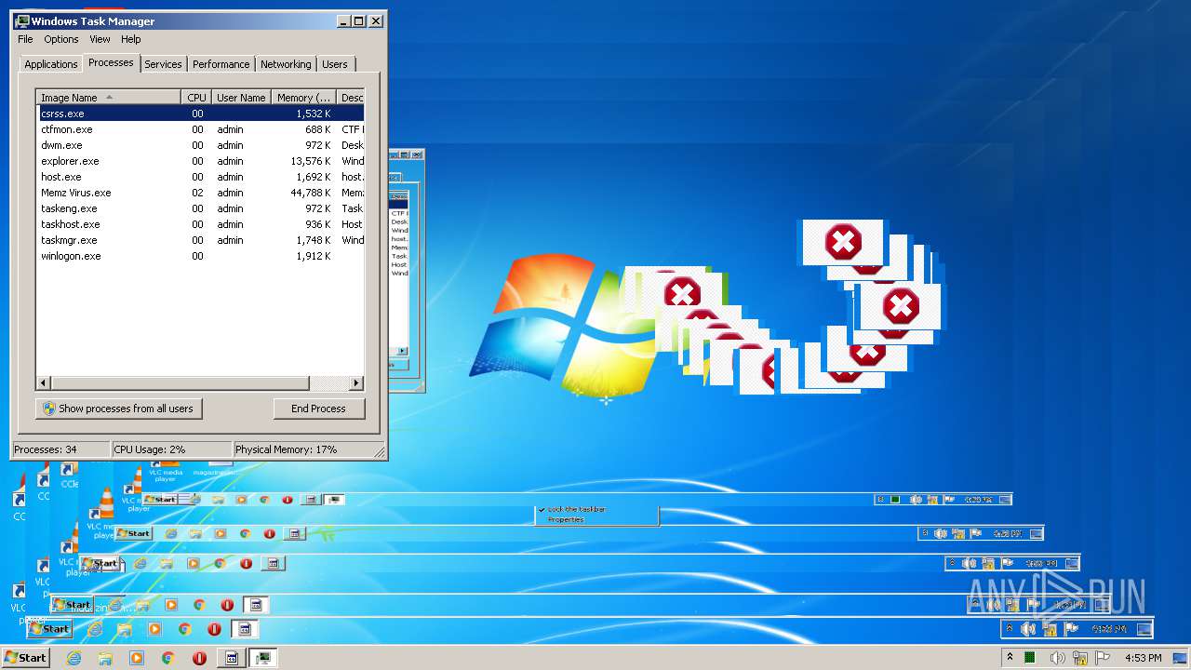The width and height of the screenshot is (1191, 670).
Task: Click the Physical Memory: 17% status entry
Action: pyautogui.click(x=302, y=449)
